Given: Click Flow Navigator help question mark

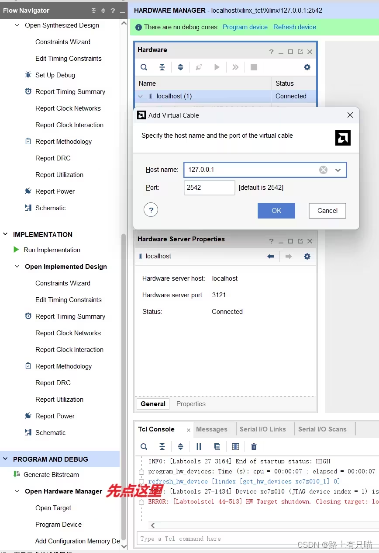Looking at the screenshot, I should coord(113,10).
